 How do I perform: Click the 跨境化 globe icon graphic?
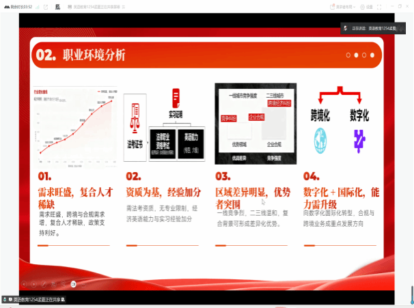(320, 141)
